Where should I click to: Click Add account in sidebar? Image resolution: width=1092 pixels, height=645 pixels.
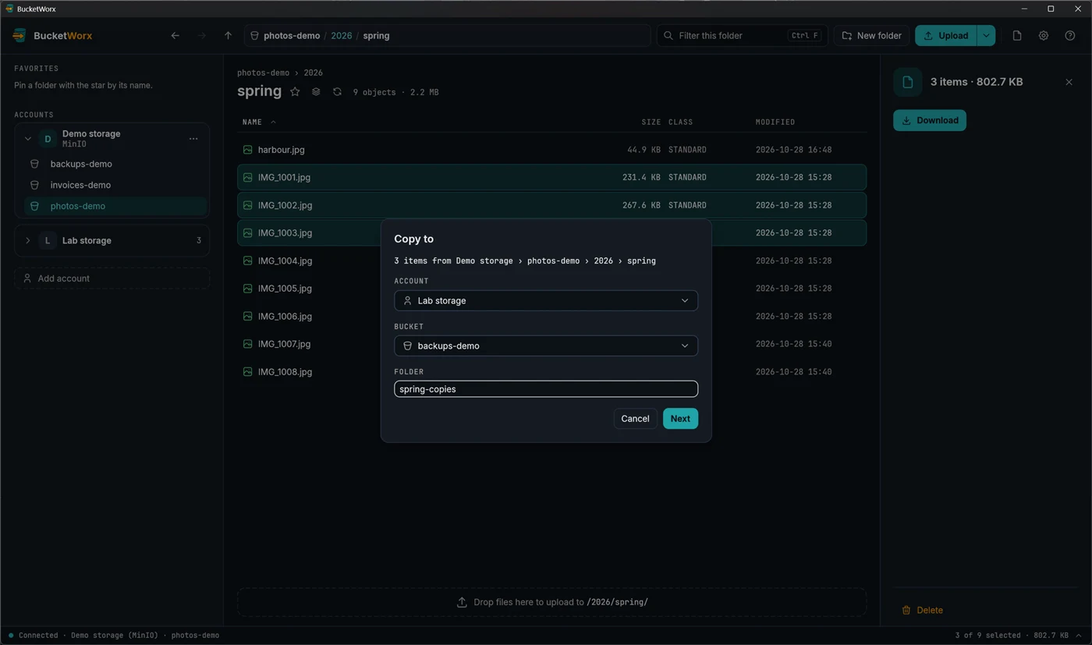pyautogui.click(x=112, y=278)
